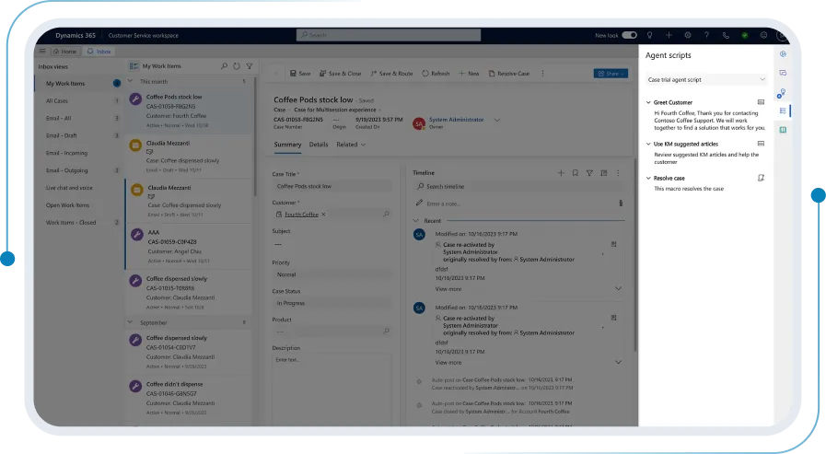Screen dimensions: 826x454
Task: Switch to the Details tab
Action: click(x=319, y=145)
